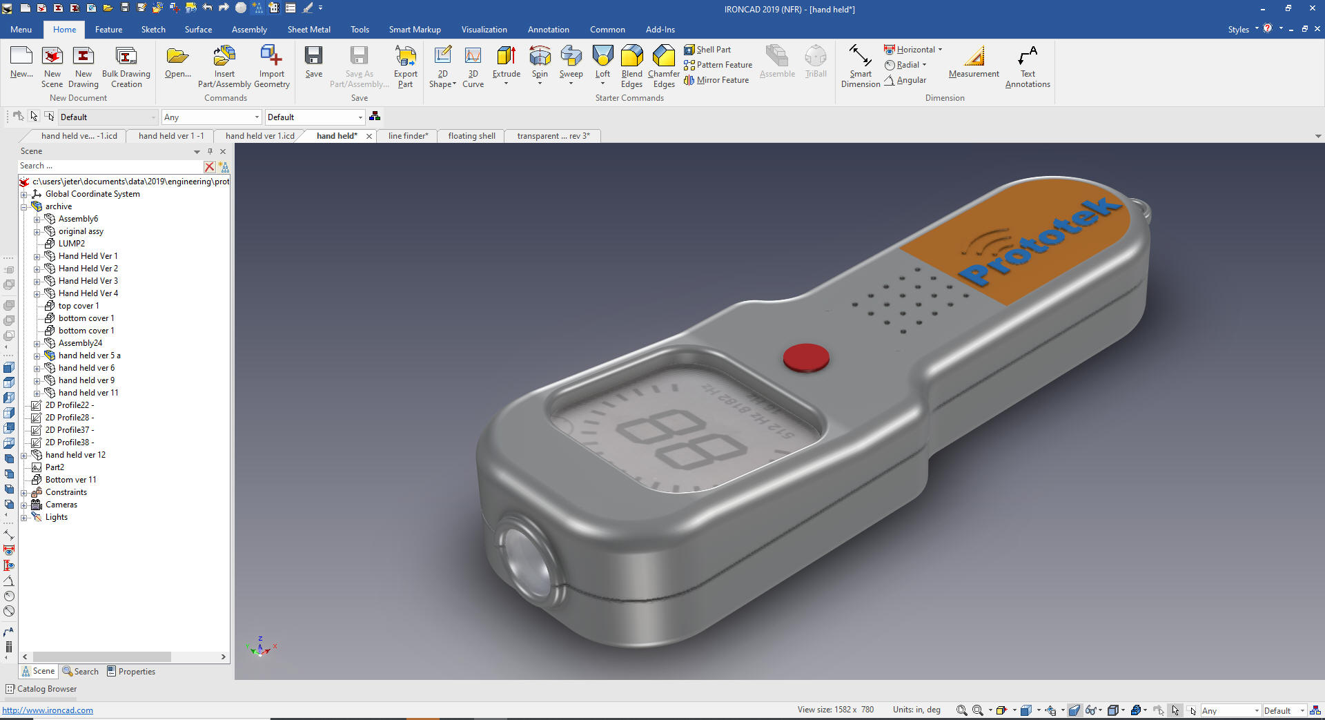This screenshot has width=1325, height=720.
Task: Open the Horizontal dimension dropdown
Action: (x=940, y=50)
